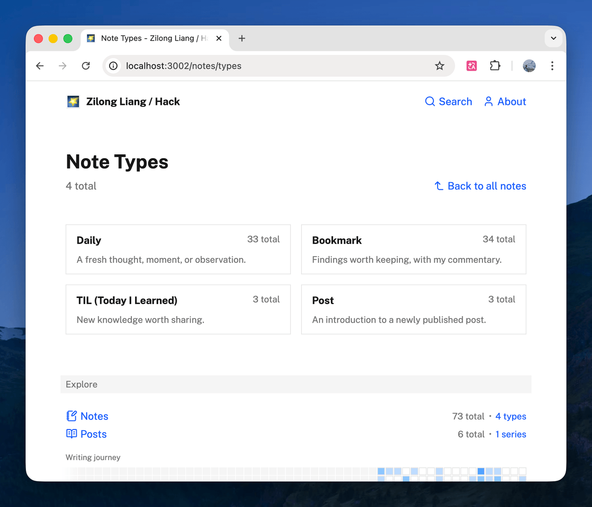Viewport: 592px width, 507px height.
Task: Click the Note Types page heading
Action: tap(117, 162)
